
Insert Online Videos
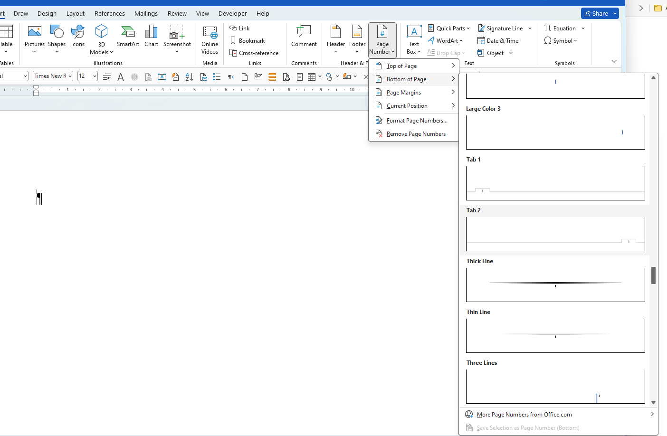tap(210, 40)
